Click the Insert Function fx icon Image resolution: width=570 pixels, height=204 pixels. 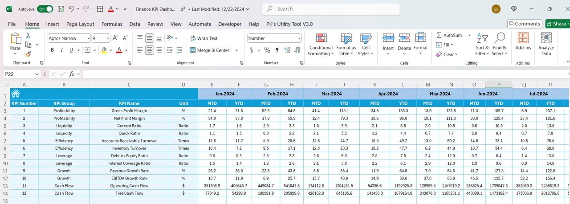point(72,74)
